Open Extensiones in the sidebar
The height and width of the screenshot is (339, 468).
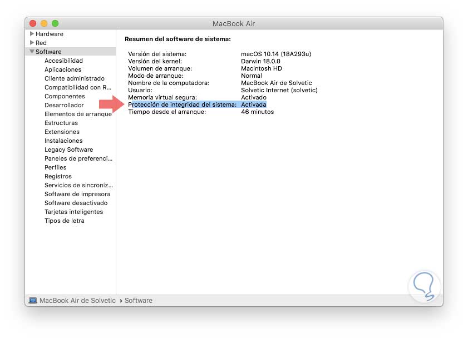(x=62, y=132)
